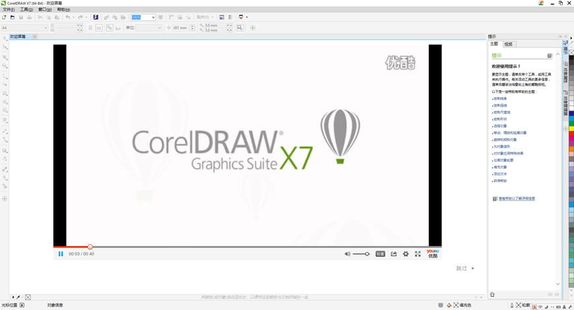The height and width of the screenshot is (310, 574).
Task: Click the nudge distance .001 mm field
Action: tap(181, 28)
